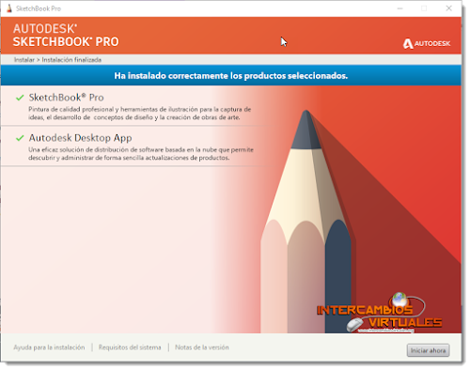The image size is (470, 370).
Task: Open Ayuda para la instalación link
Action: point(49,347)
